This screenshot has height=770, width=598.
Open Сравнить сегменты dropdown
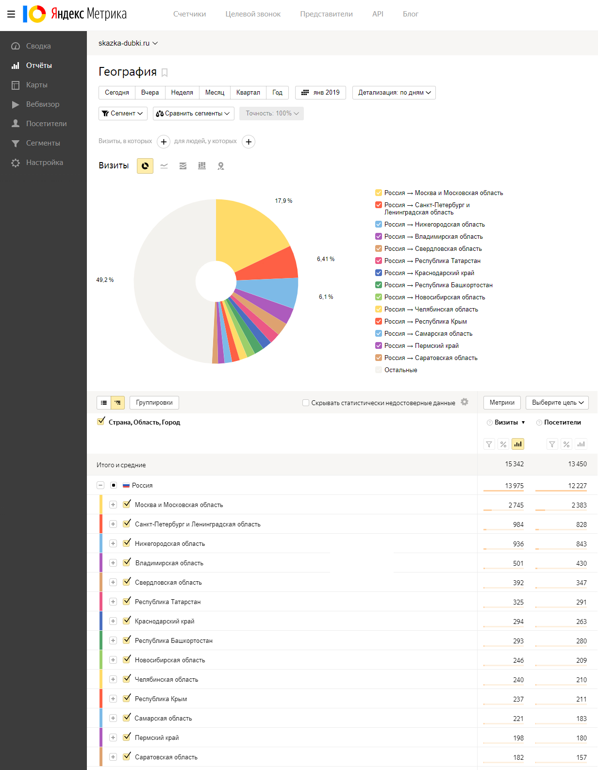pyautogui.click(x=194, y=114)
